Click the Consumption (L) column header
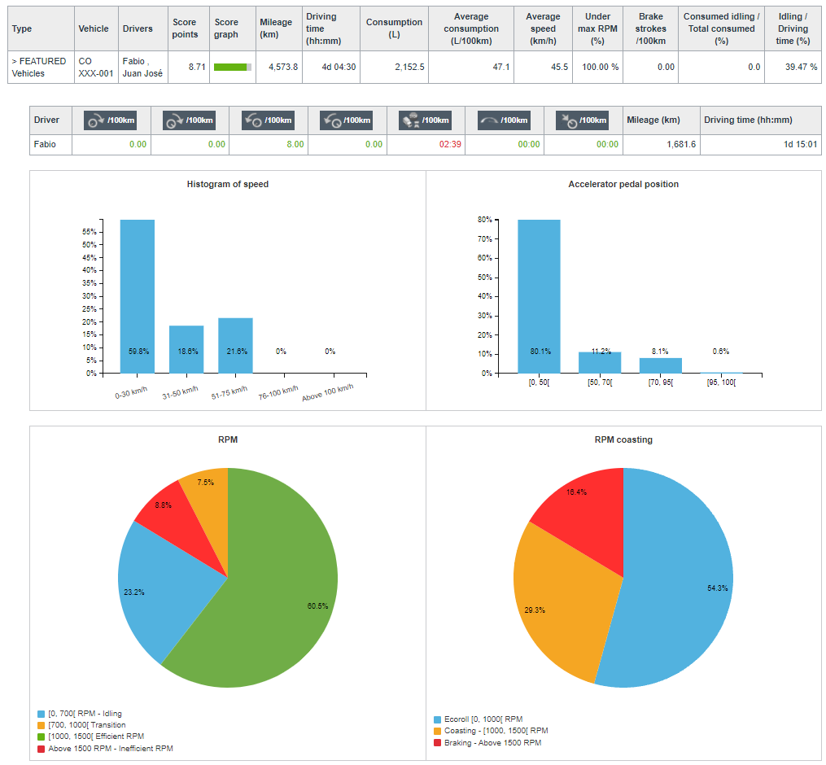 click(395, 28)
